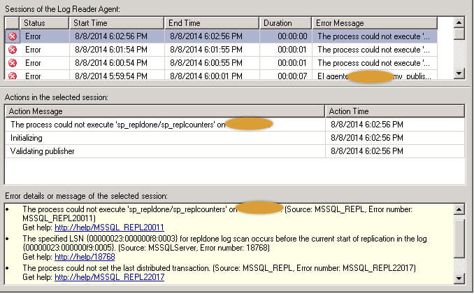Click the error icon of the 5:59:54 PM session
The width and height of the screenshot is (474, 294).
(x=12, y=75)
